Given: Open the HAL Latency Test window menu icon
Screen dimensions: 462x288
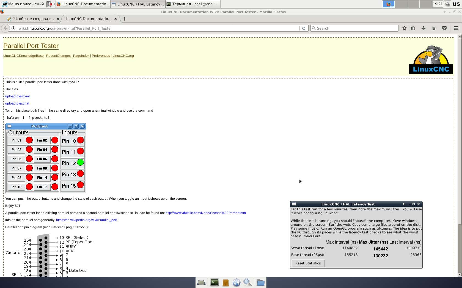Looking at the screenshot, I should [294, 204].
